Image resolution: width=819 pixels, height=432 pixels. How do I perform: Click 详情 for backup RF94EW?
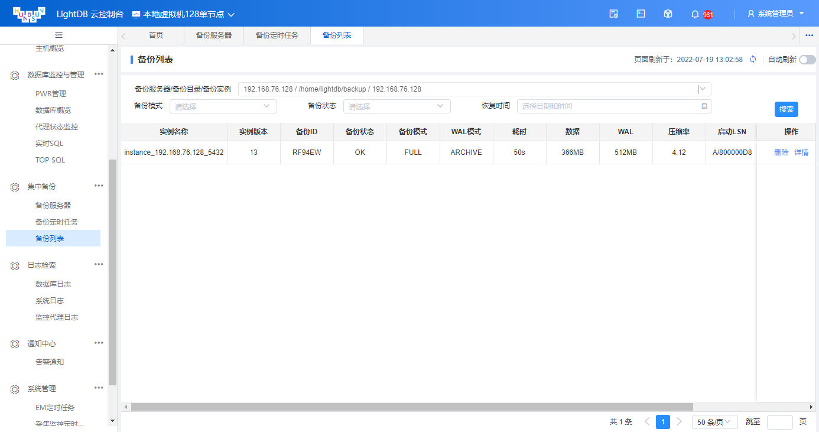click(x=801, y=152)
